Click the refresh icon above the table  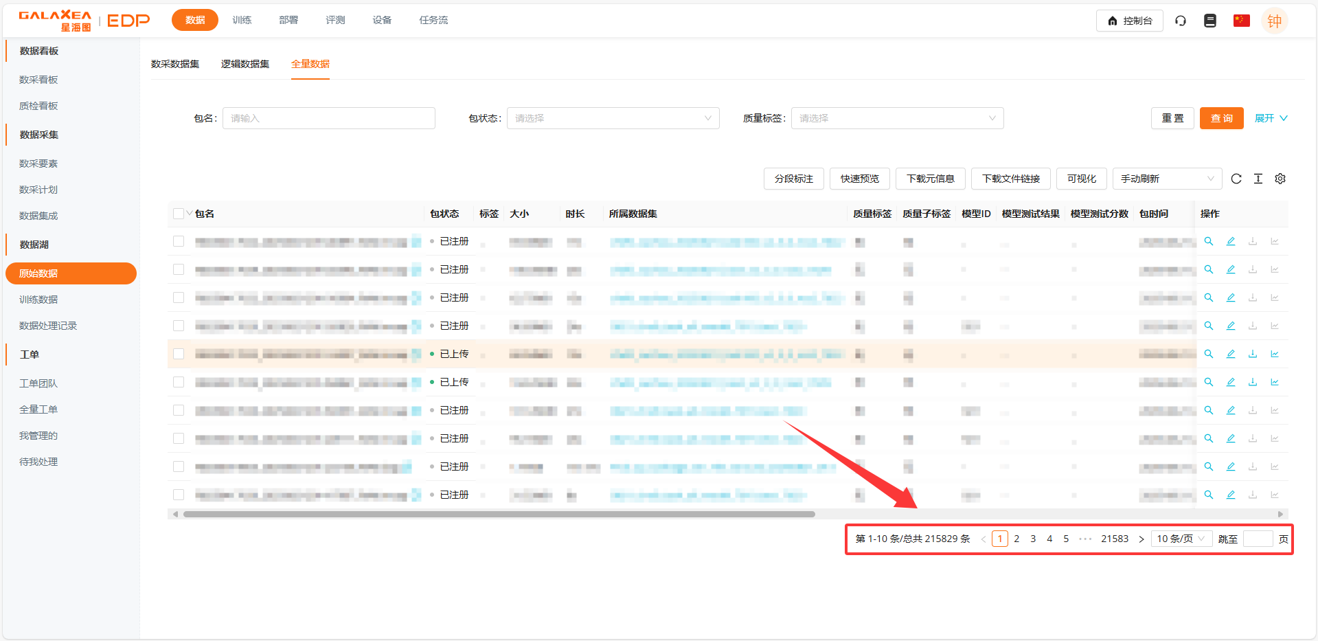tap(1236, 179)
